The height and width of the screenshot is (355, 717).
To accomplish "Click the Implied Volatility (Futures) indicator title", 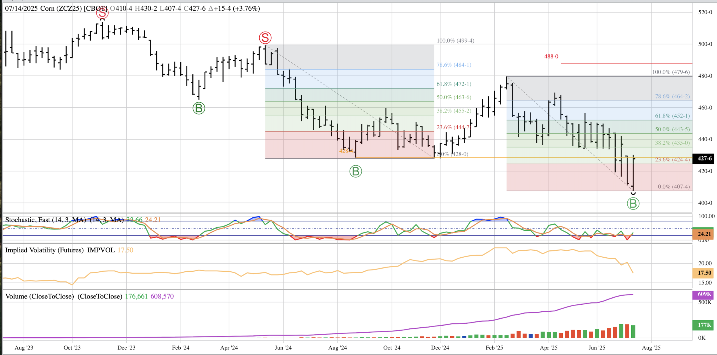I will (x=44, y=250).
